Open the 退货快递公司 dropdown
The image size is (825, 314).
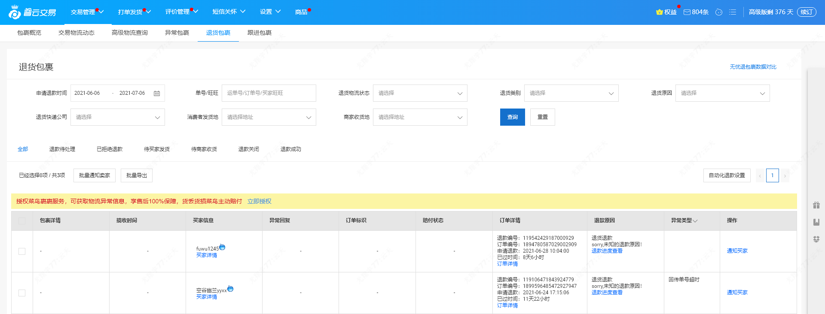(x=117, y=117)
